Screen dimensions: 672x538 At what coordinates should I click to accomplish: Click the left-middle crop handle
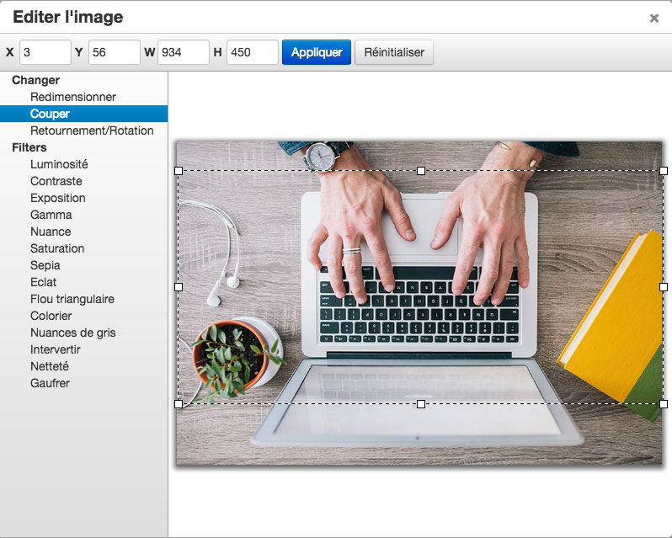(179, 287)
